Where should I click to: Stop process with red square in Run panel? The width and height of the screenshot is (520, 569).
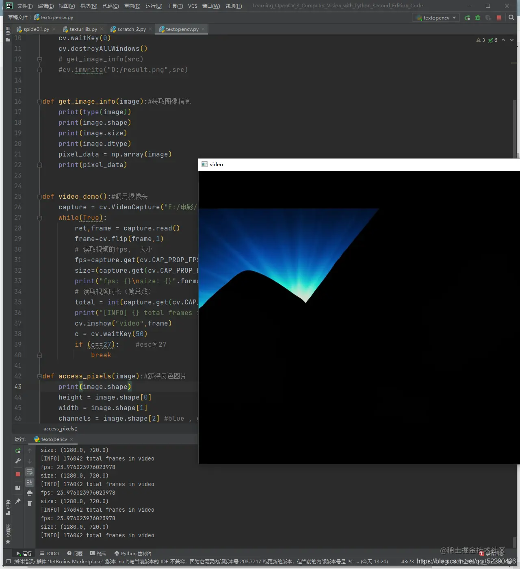pyautogui.click(x=18, y=474)
